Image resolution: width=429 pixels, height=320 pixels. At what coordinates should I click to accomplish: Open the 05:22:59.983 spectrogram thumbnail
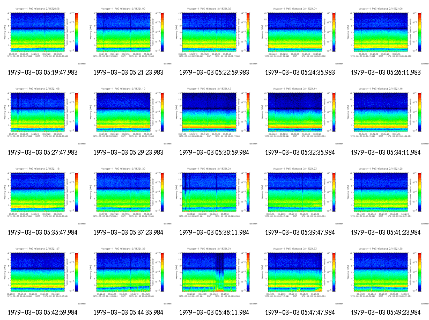click(x=215, y=35)
